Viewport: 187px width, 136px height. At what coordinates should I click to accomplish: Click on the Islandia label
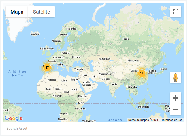pyautogui.click(x=35, y=34)
